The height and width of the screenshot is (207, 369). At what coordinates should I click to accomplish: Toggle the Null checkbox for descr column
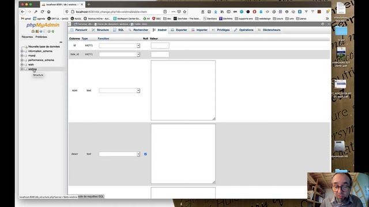[x=145, y=154]
